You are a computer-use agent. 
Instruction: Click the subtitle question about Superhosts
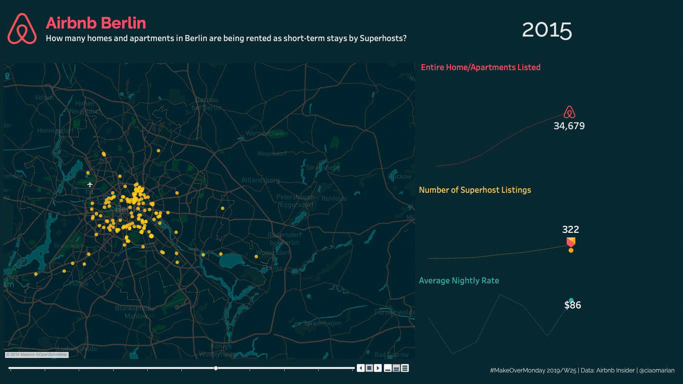(226, 38)
